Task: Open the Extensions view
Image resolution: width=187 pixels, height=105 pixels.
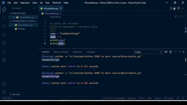Action: point(4,43)
